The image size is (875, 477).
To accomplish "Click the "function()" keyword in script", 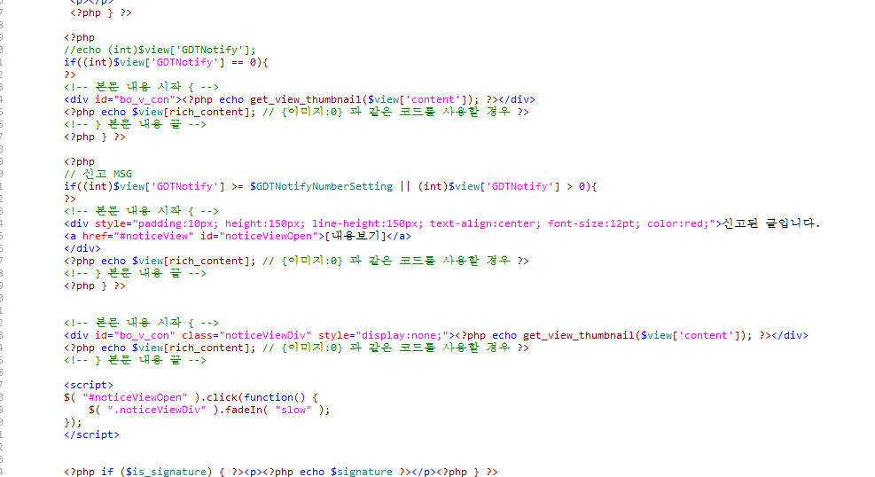I will (275, 397).
